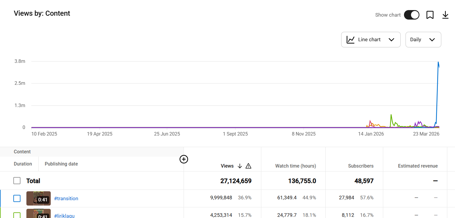Sort by Watch time (hours) column
The image size is (455, 218).
coord(295,166)
